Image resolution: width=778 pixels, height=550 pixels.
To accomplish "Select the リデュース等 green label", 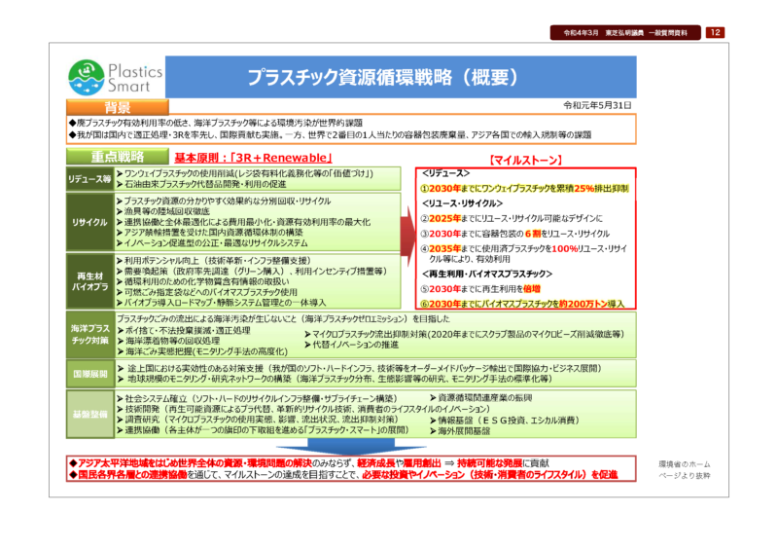I will click(89, 180).
